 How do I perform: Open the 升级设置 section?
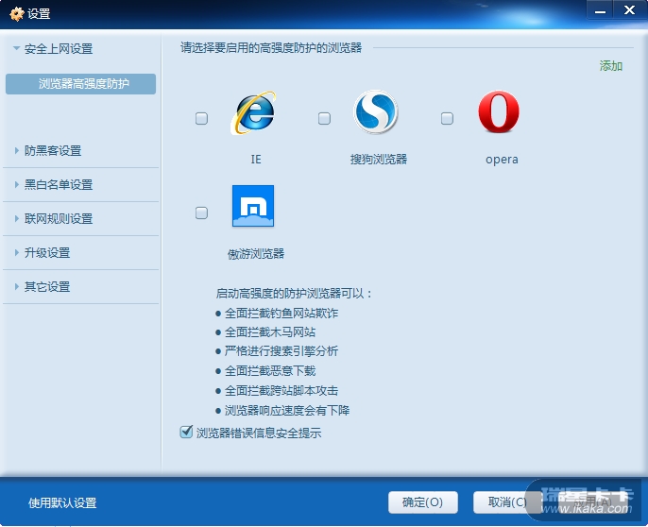pyautogui.click(x=47, y=252)
